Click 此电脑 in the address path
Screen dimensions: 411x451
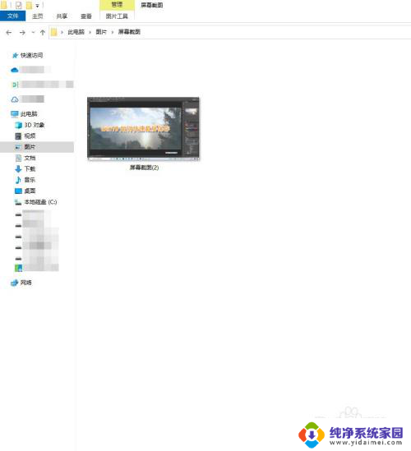point(76,32)
